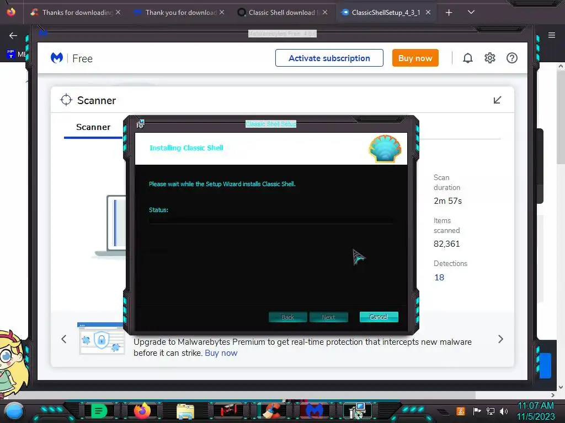565x423 pixels.
Task: Open the Start orb on taskbar
Action: point(14,411)
